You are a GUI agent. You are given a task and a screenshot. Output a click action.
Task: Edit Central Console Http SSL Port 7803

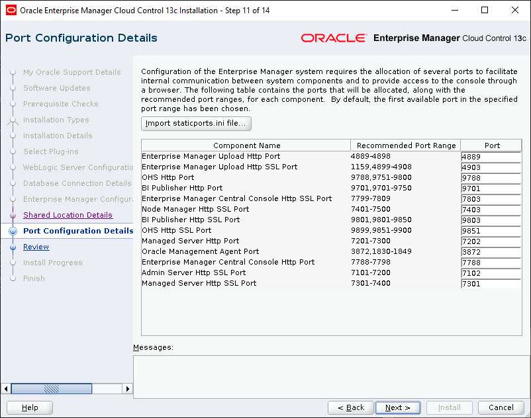(491, 199)
